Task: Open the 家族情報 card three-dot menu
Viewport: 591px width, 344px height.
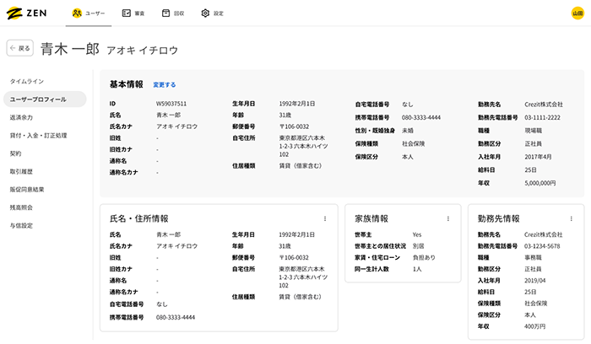Action: 447,218
